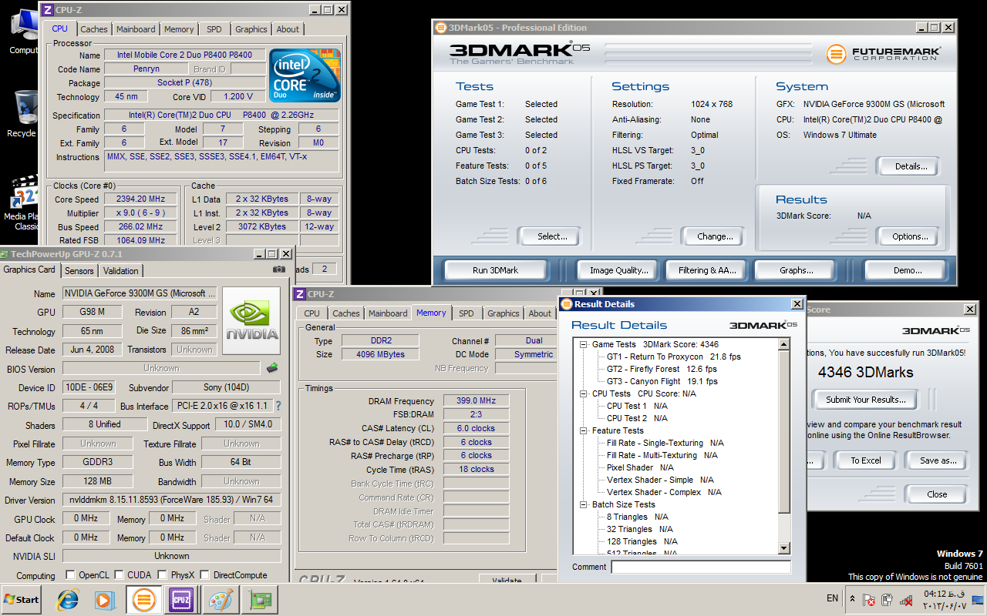The height and width of the screenshot is (616, 987).
Task: Click the EN language indicator
Action: click(x=832, y=598)
